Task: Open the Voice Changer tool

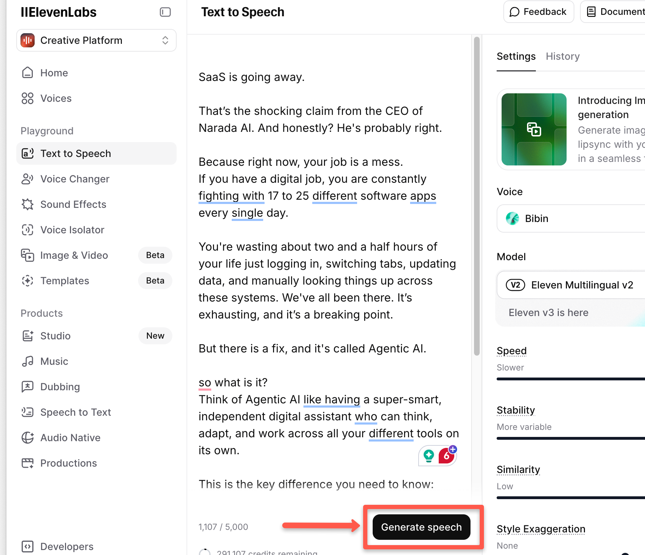Action: 75,179
